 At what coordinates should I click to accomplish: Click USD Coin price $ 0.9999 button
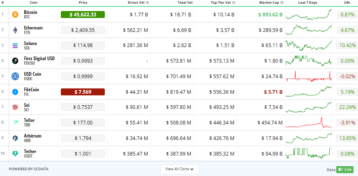pyautogui.click(x=83, y=76)
